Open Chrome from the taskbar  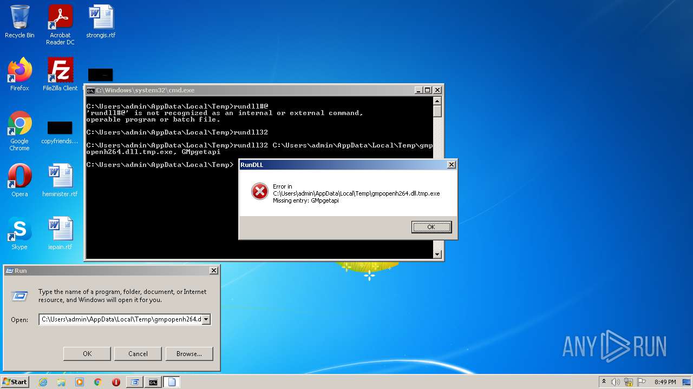pos(98,382)
